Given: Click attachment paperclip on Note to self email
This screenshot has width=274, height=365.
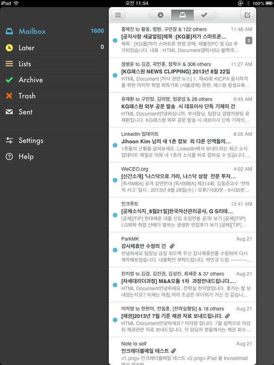Looking at the screenshot, I should coord(173,351).
